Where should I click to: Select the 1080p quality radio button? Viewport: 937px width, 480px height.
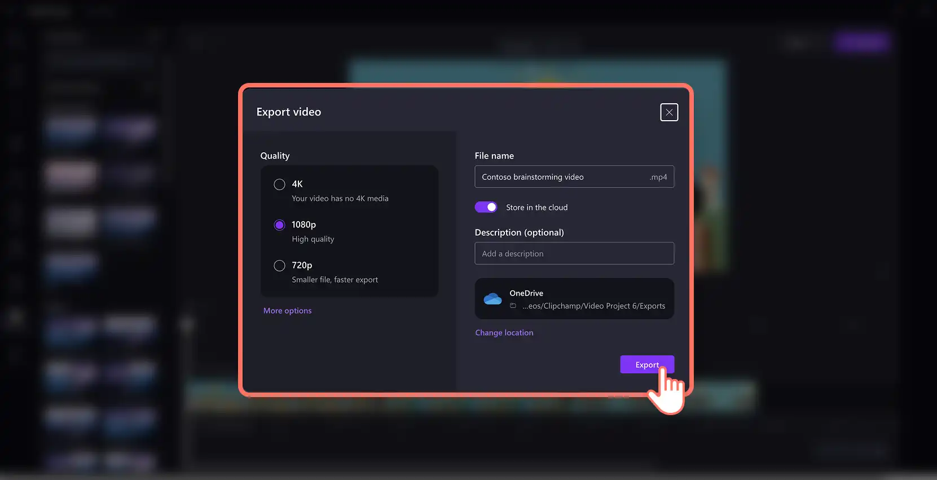pyautogui.click(x=279, y=225)
